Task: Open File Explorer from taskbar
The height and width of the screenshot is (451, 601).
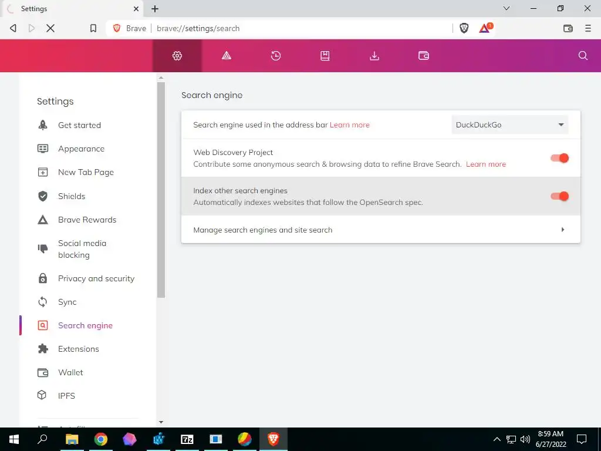Action: click(x=72, y=439)
